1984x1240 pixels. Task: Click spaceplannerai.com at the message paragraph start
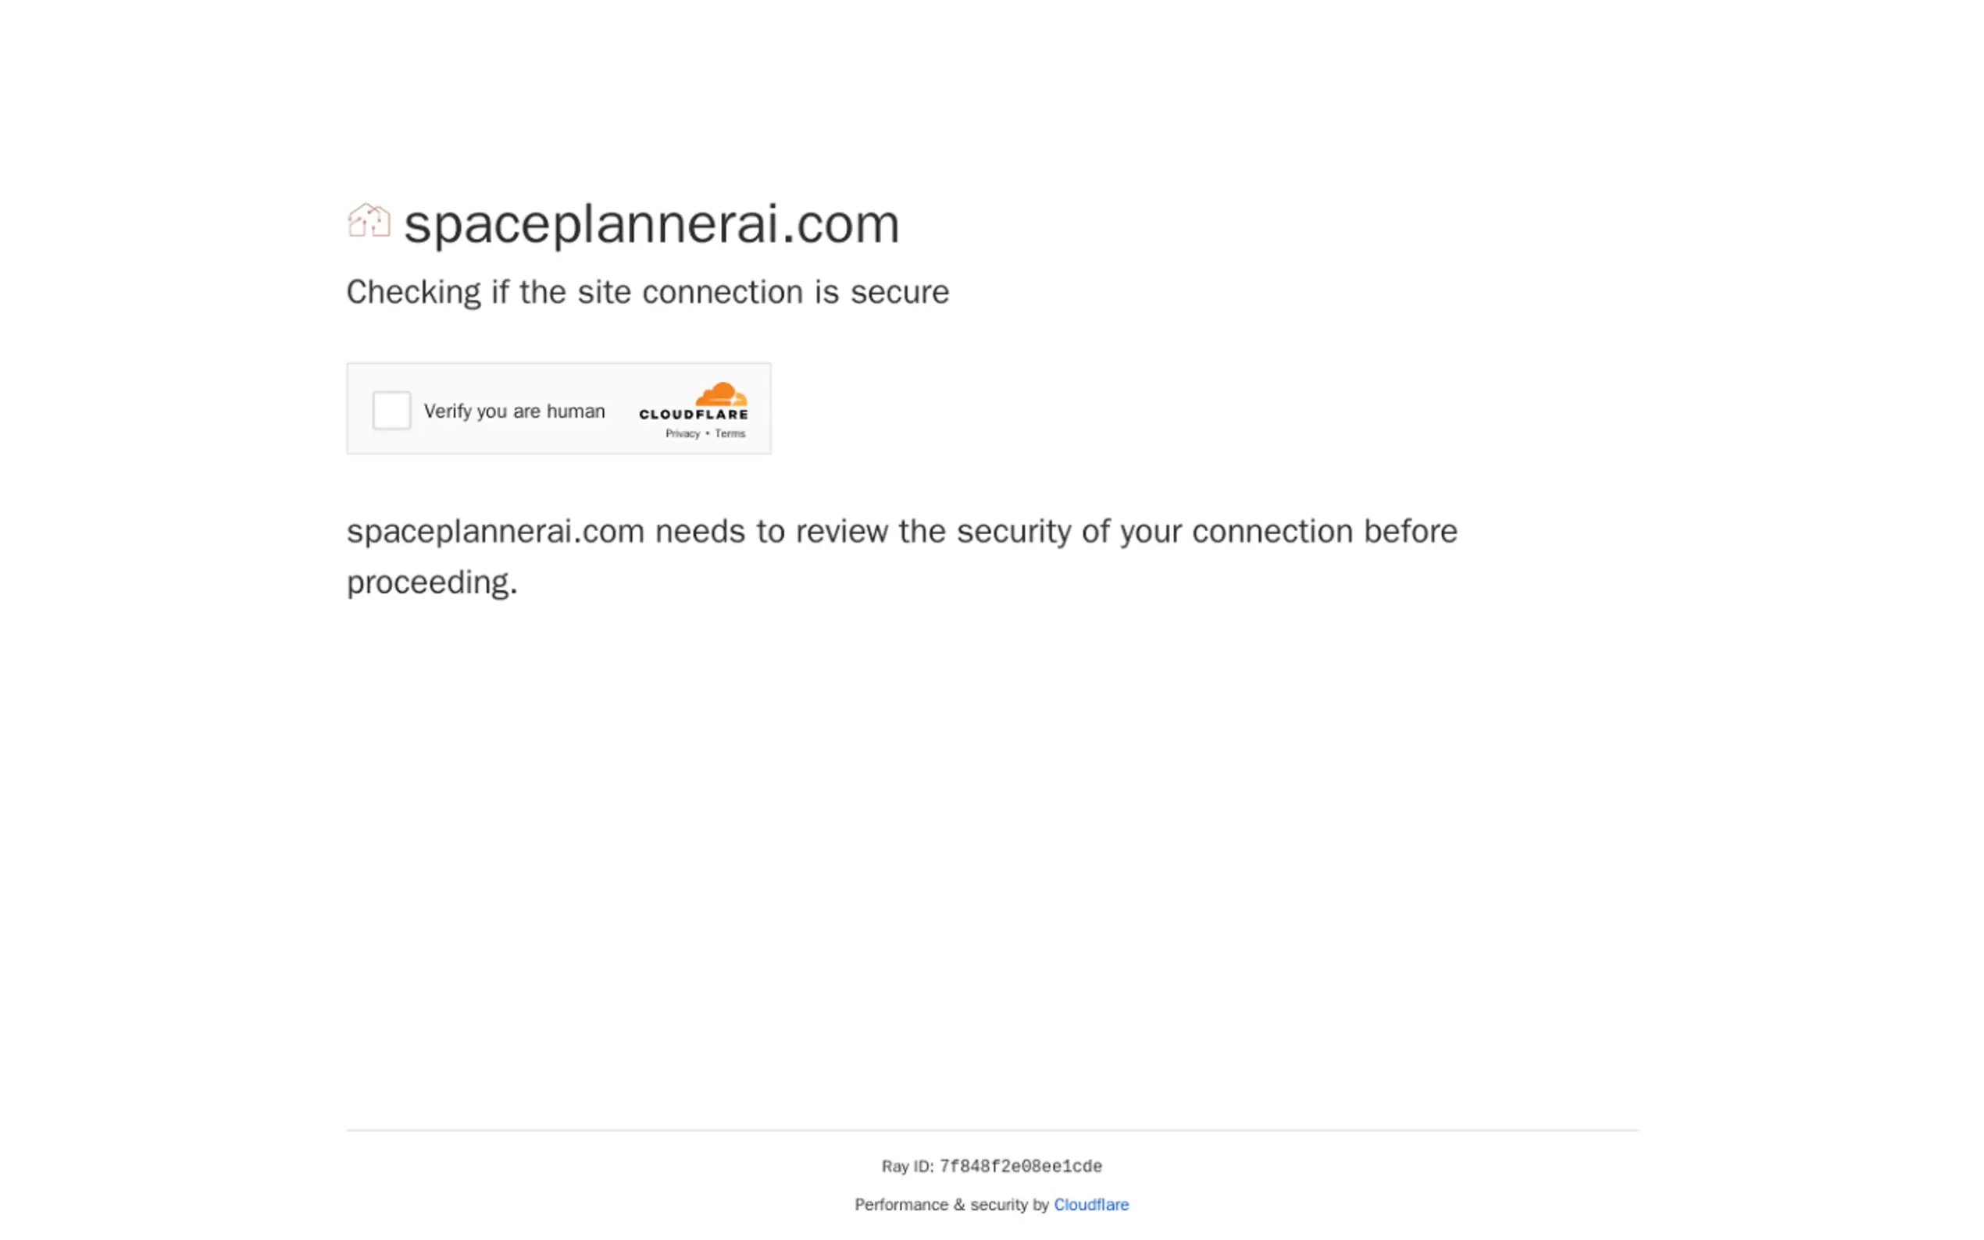[495, 532]
